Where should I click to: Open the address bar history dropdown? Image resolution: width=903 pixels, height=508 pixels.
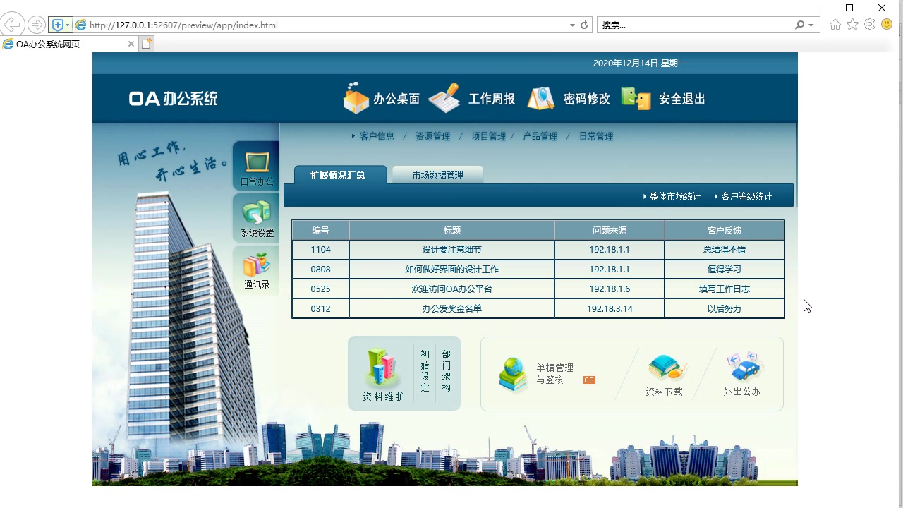point(572,23)
